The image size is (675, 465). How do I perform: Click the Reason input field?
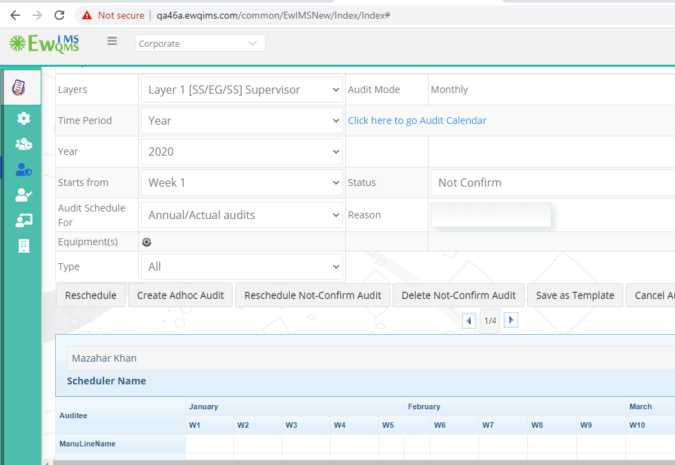click(491, 215)
